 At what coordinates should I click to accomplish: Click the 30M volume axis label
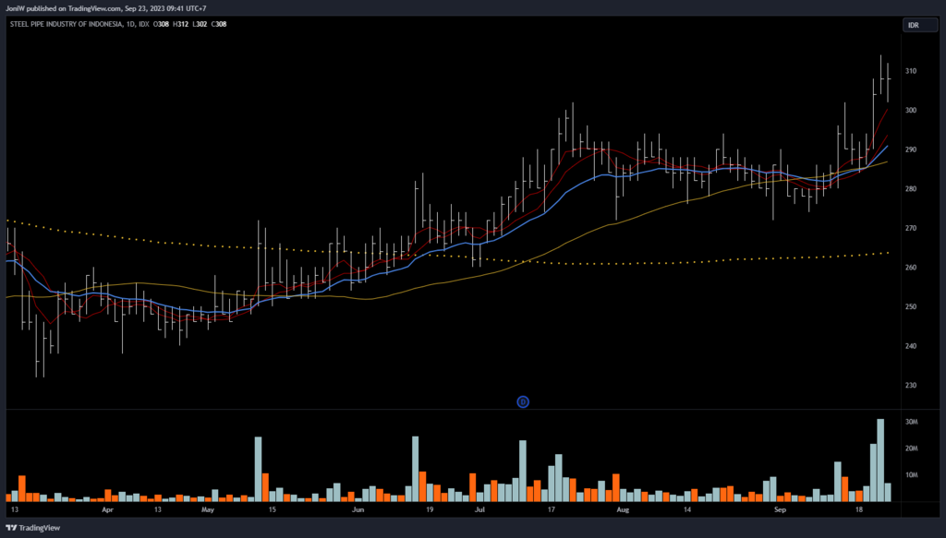pyautogui.click(x=911, y=423)
